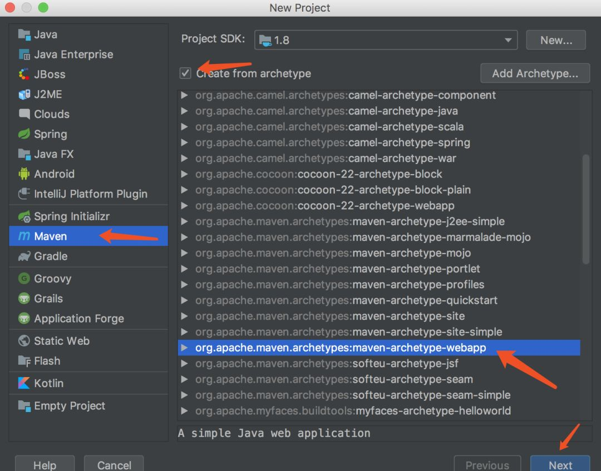The image size is (601, 471).
Task: Click the Spring Initializr icon
Action: coord(24,217)
